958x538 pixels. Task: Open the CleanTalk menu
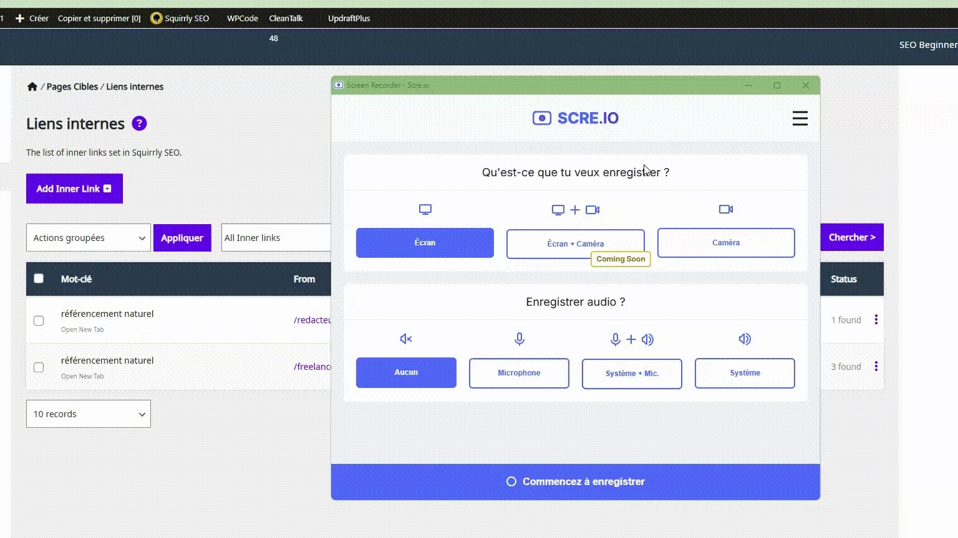pos(286,18)
